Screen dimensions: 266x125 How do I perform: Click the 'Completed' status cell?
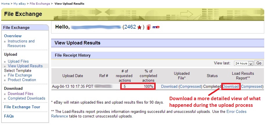(212, 87)
